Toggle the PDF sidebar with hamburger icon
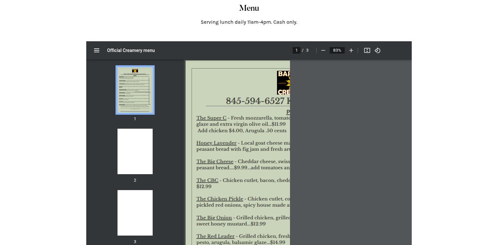The height and width of the screenshot is (245, 498). pos(97,50)
